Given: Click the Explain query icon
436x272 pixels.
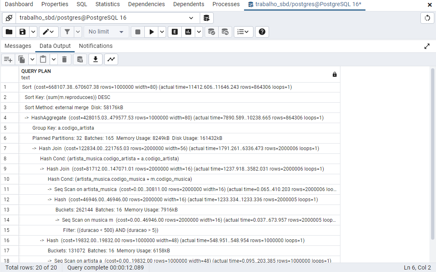Looking at the screenshot, I should point(175,32).
